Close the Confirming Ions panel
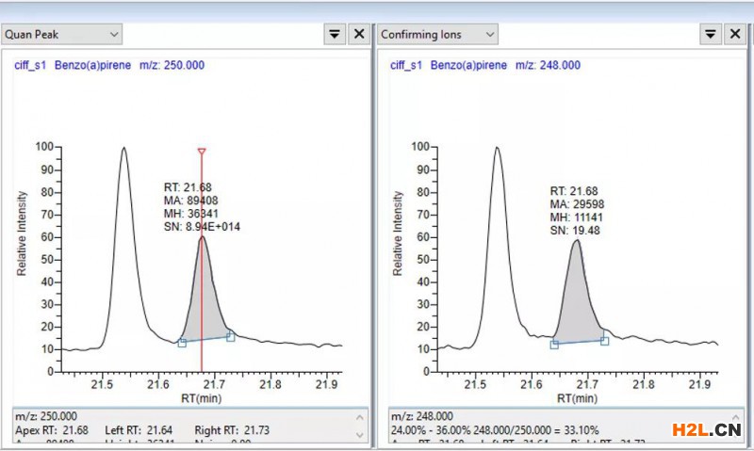Image resolution: width=754 pixels, height=451 pixels. click(735, 34)
